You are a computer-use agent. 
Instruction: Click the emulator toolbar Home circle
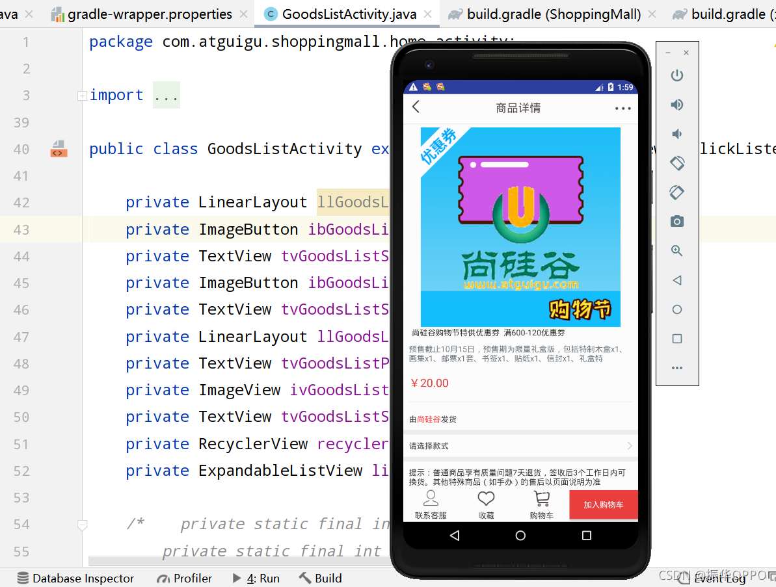click(x=677, y=309)
